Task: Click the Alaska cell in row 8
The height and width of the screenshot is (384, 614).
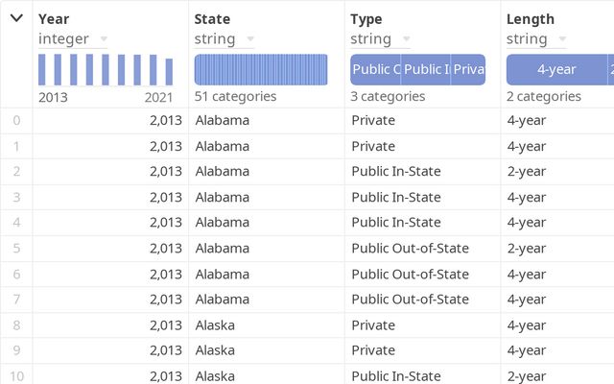Action: pyautogui.click(x=214, y=325)
